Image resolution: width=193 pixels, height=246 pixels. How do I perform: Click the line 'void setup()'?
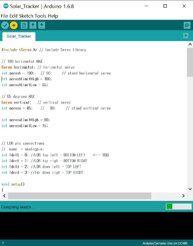pos(13,184)
